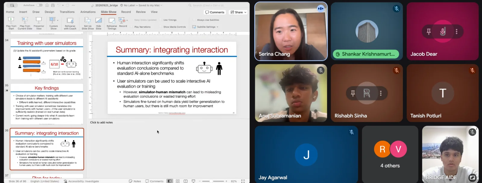Click the save icon in title bar

tap(53, 5)
